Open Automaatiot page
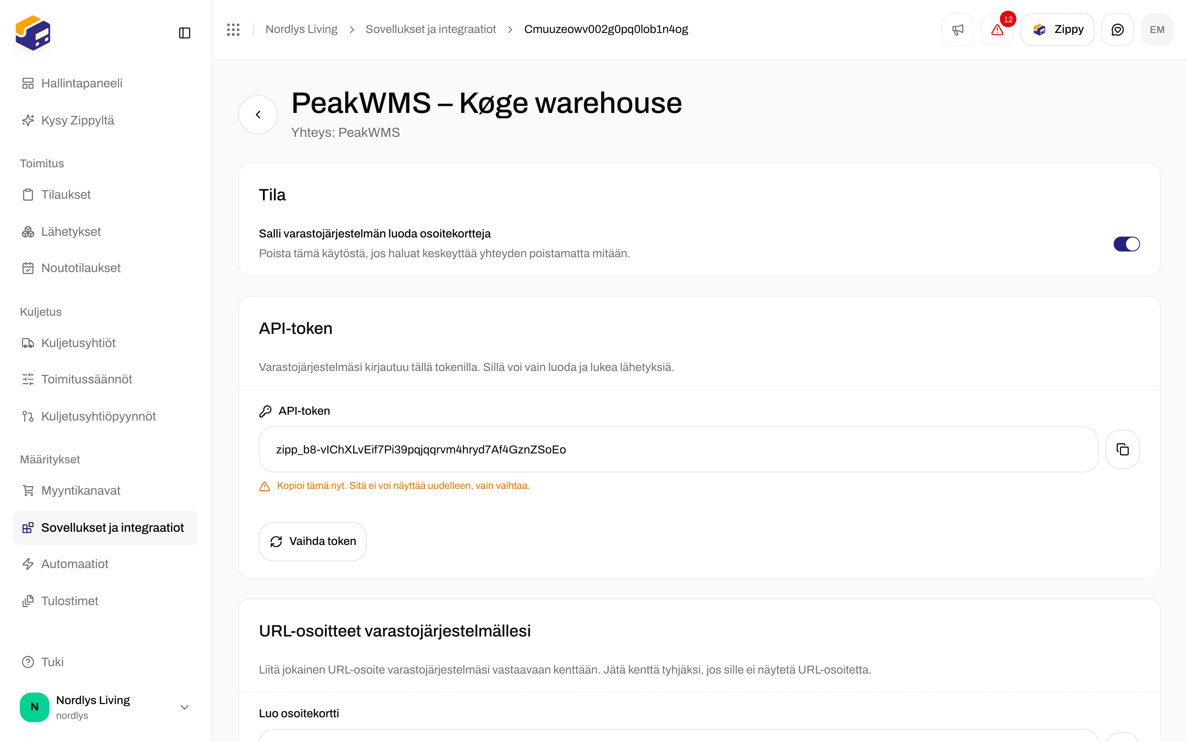 pos(105,564)
